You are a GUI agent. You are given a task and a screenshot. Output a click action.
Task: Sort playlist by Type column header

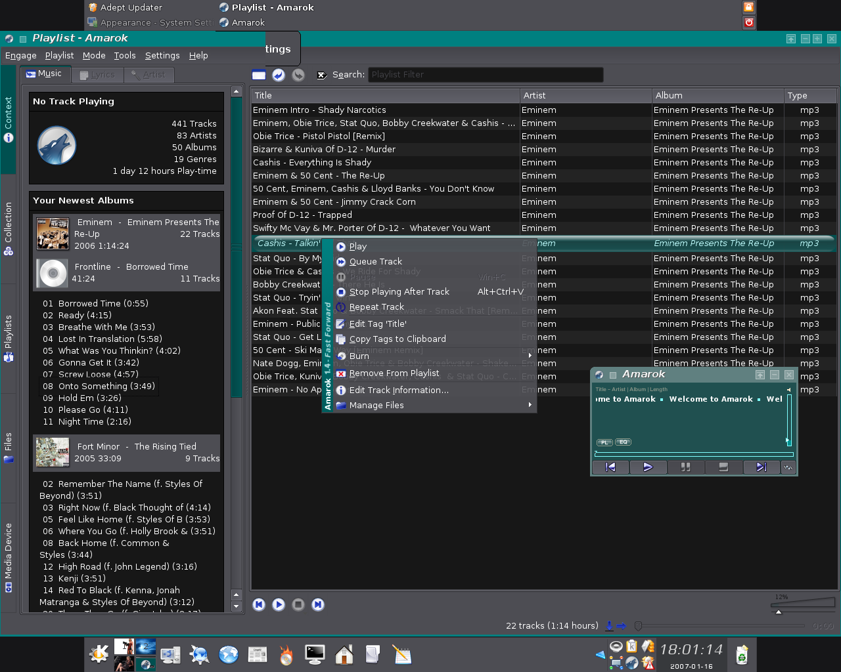(x=811, y=96)
